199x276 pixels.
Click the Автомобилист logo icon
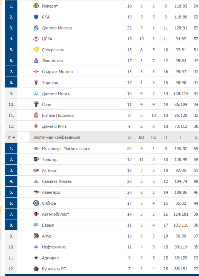click(x=36, y=214)
